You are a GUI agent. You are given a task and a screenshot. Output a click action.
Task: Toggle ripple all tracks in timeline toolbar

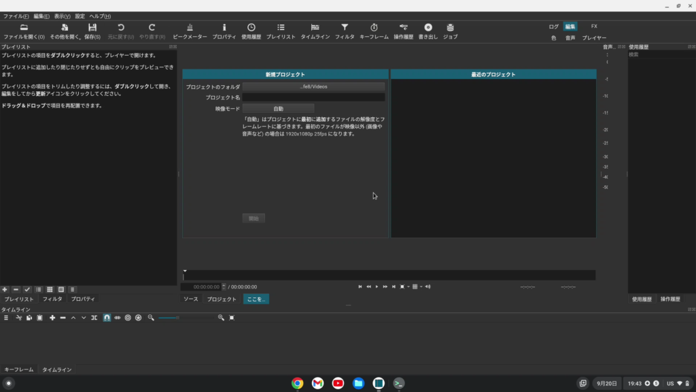pyautogui.click(x=139, y=318)
